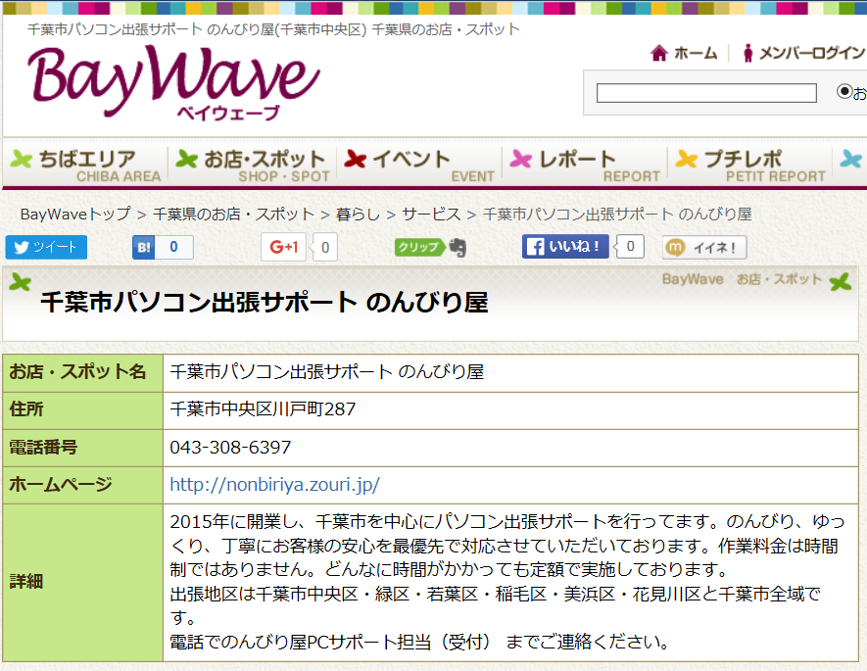This screenshot has height=671, width=867.
Task: Click the pink leaf icon before レポート
Action: pyautogui.click(x=520, y=160)
